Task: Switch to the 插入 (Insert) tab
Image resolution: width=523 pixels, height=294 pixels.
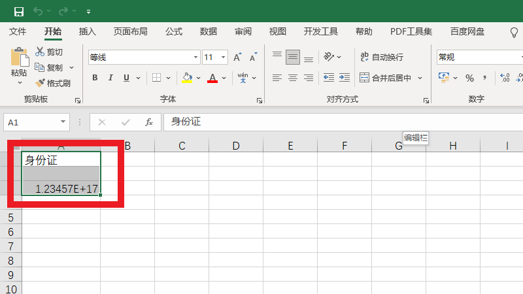Action: tap(88, 31)
